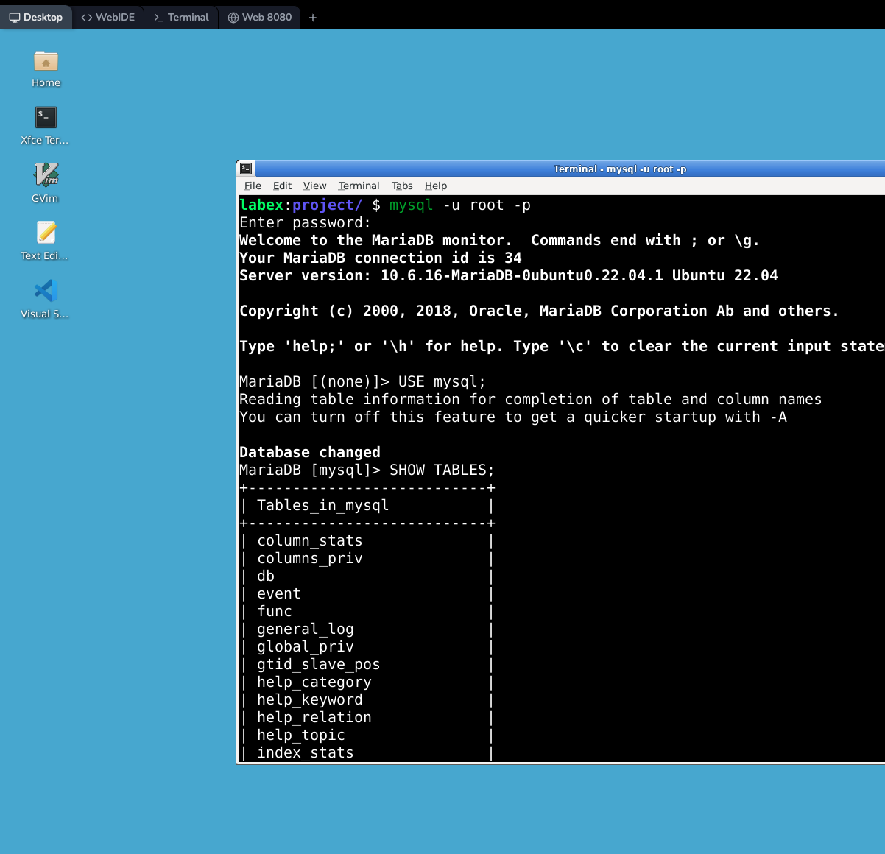Switch to the Desktop tab
The height and width of the screenshot is (854, 885).
[x=37, y=17]
